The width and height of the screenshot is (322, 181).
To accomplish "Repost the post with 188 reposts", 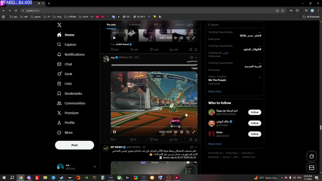I will (134, 50).
